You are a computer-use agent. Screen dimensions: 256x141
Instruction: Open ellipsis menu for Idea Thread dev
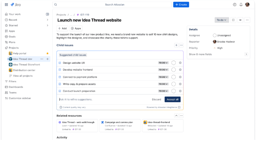click(x=42, y=59)
